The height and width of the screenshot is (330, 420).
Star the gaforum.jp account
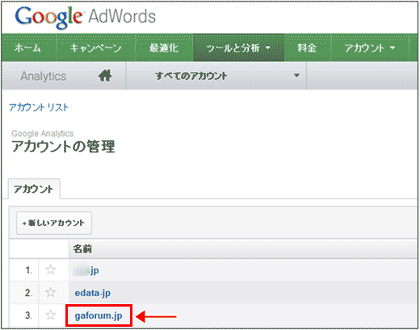(51, 315)
